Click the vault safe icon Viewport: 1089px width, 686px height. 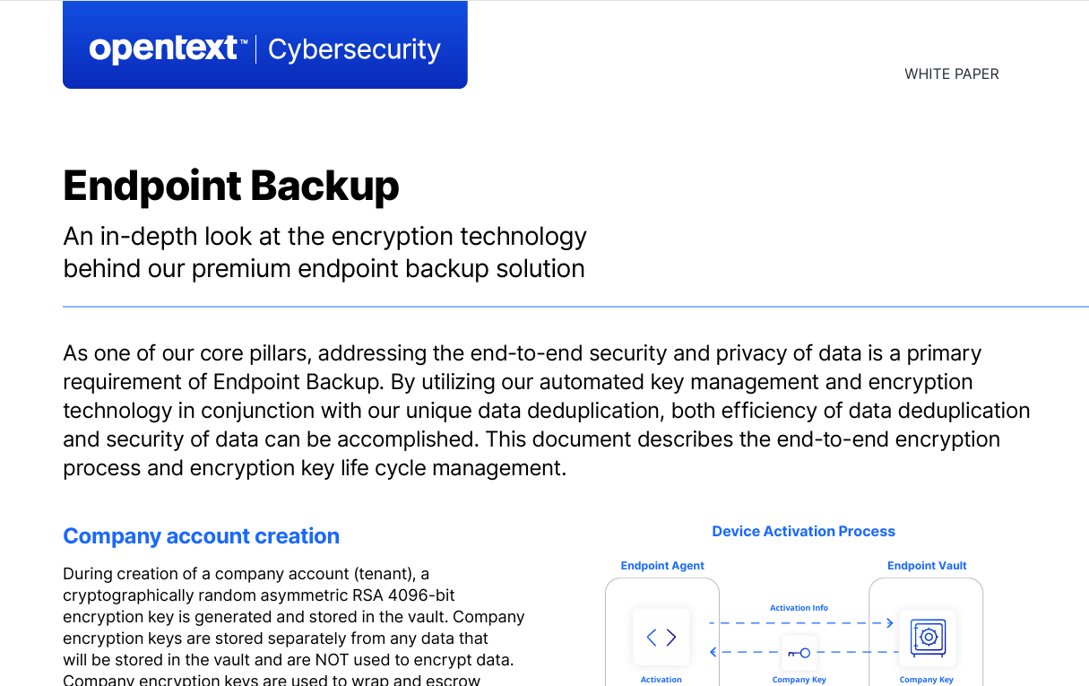[928, 638]
